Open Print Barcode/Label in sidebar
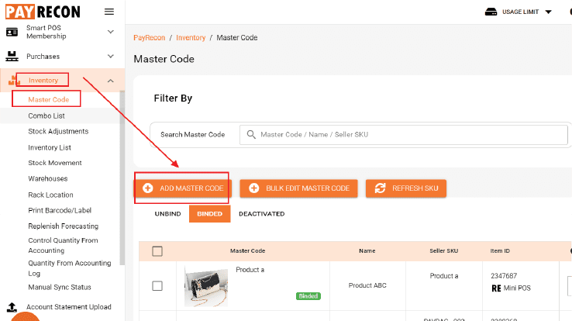 pyautogui.click(x=60, y=210)
